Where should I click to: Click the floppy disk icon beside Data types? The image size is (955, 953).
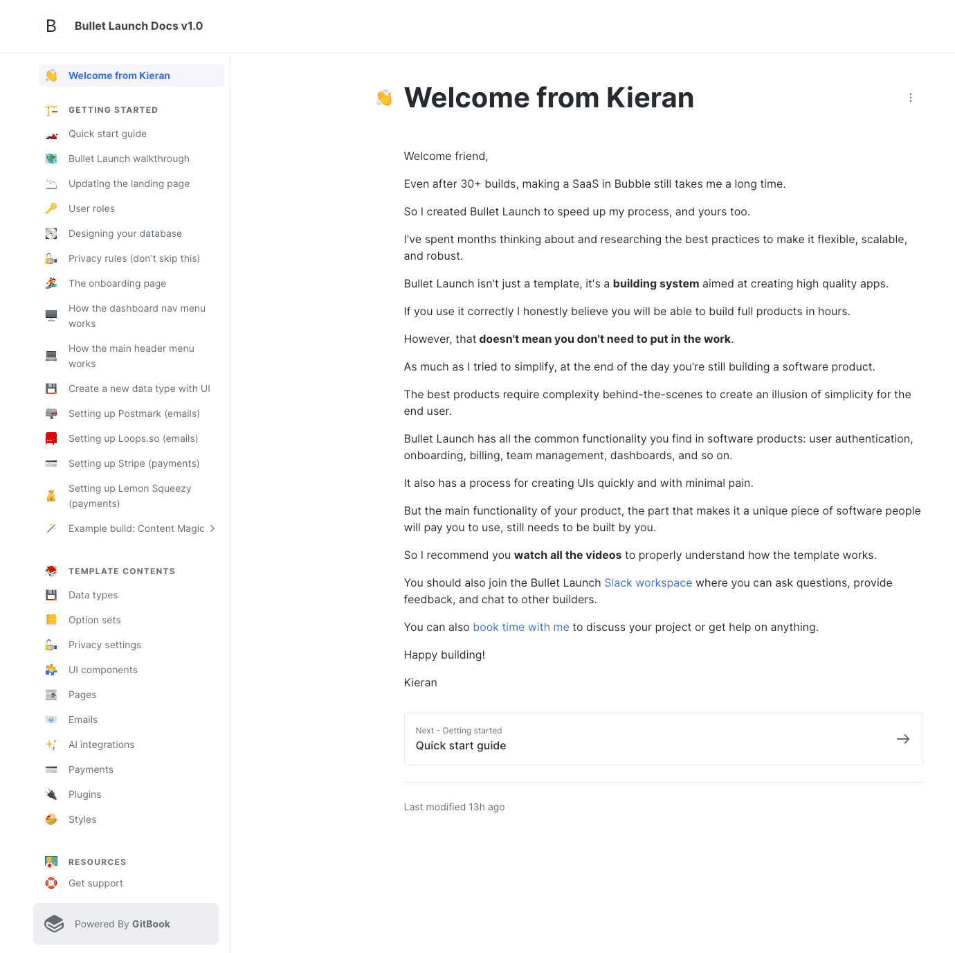51,595
